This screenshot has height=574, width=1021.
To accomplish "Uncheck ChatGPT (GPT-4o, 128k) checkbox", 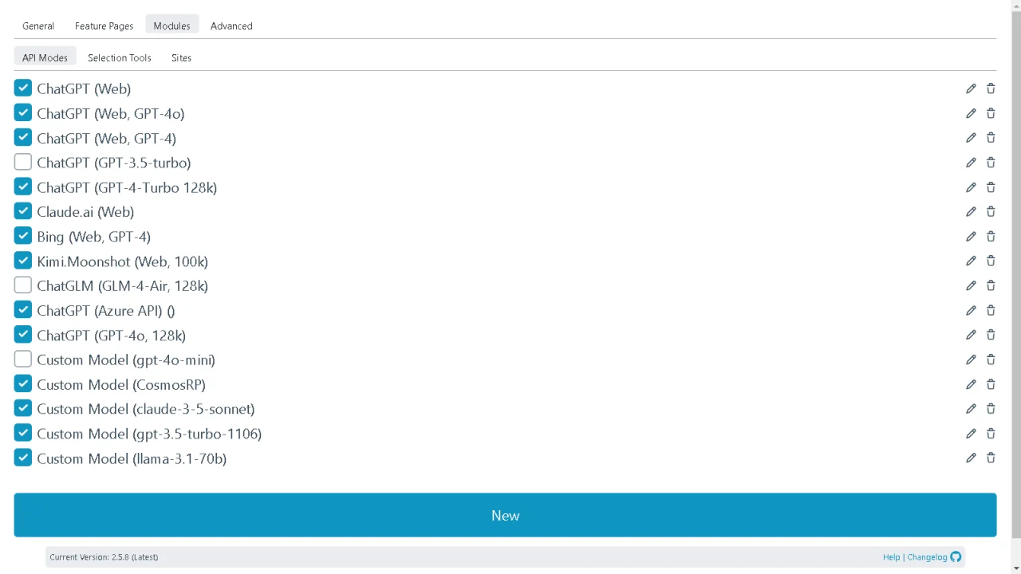I will point(22,334).
